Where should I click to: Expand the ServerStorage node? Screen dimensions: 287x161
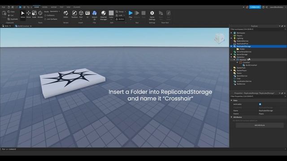231,55
